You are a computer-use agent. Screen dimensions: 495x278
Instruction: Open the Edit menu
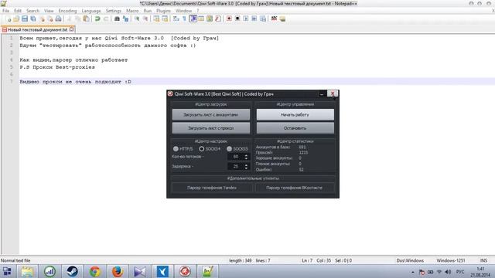[18, 11]
